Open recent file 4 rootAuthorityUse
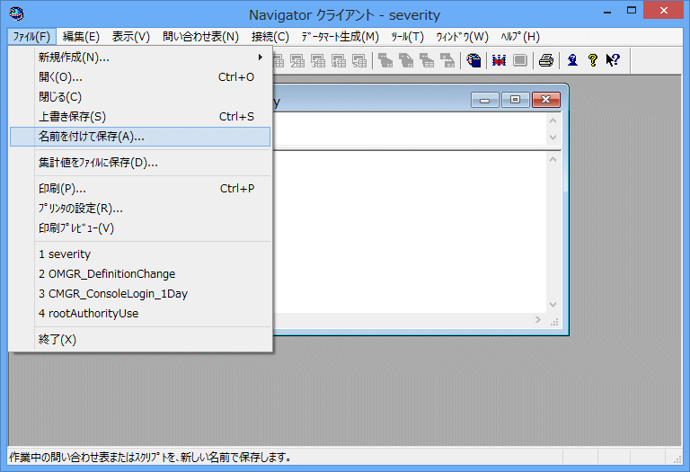Image resolution: width=690 pixels, height=472 pixels. click(x=140, y=314)
